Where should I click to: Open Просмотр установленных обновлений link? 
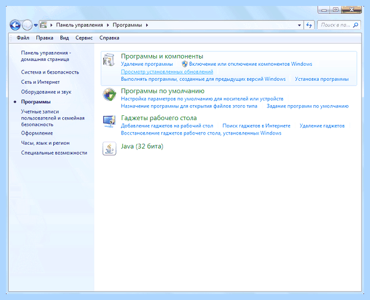[167, 72]
